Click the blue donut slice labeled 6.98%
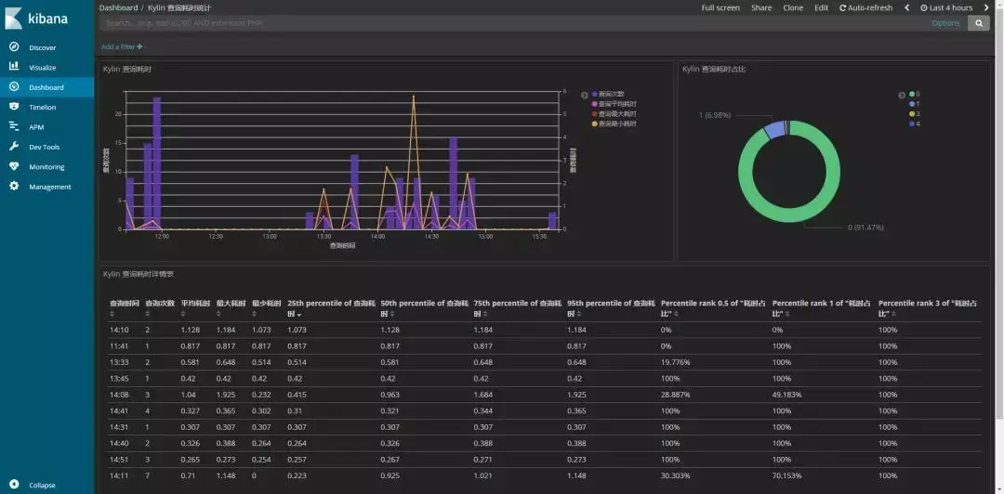The width and height of the screenshot is (1004, 494). [x=774, y=130]
